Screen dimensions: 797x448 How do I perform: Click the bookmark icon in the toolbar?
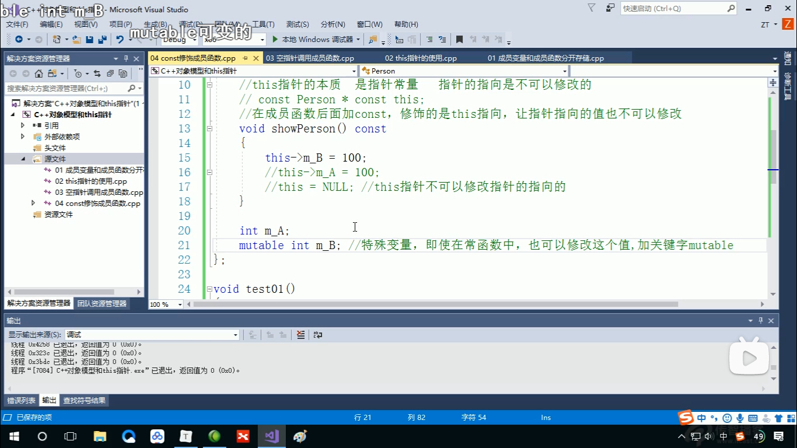[x=459, y=40]
